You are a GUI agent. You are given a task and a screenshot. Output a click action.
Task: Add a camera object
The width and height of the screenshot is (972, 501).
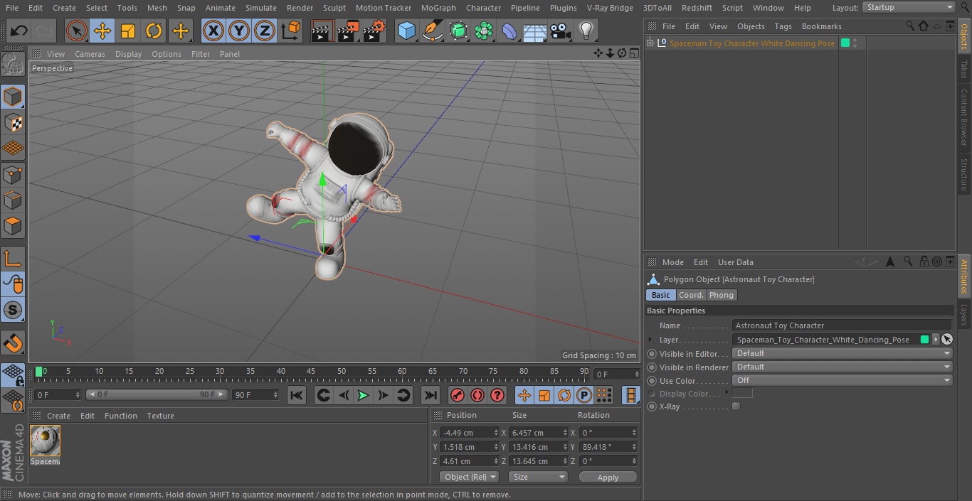pos(561,31)
